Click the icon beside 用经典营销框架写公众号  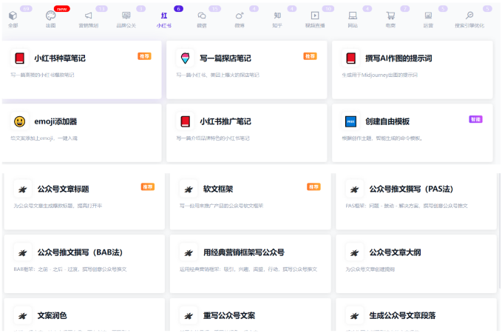point(189,252)
